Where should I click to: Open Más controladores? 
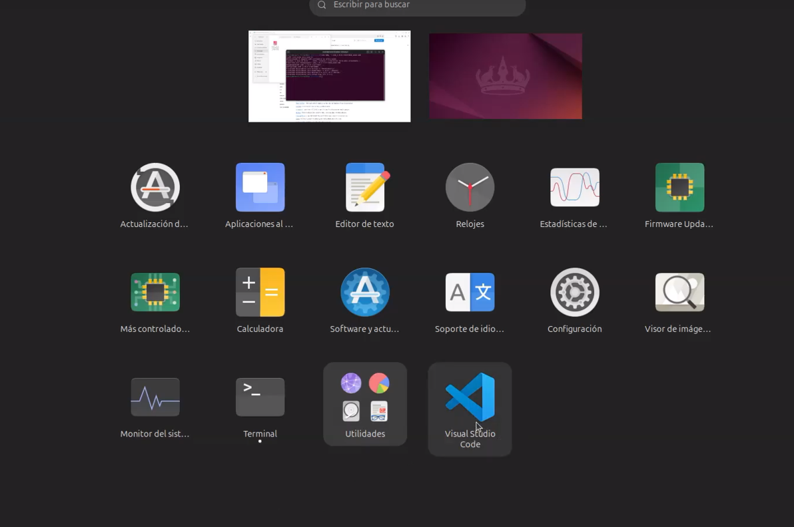click(155, 291)
